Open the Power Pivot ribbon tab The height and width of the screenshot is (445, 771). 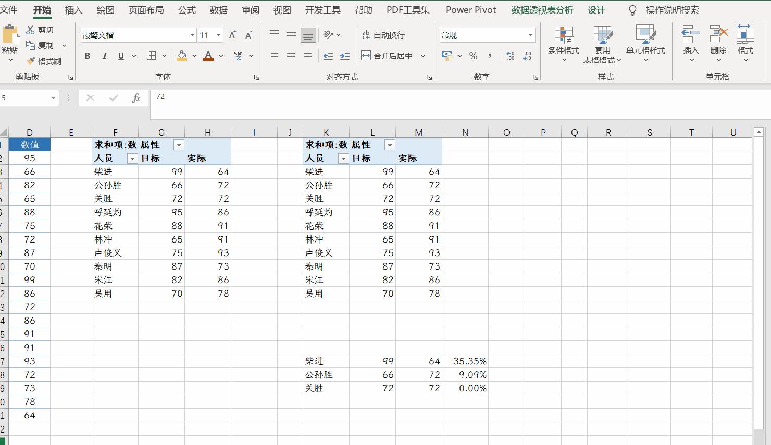(470, 10)
